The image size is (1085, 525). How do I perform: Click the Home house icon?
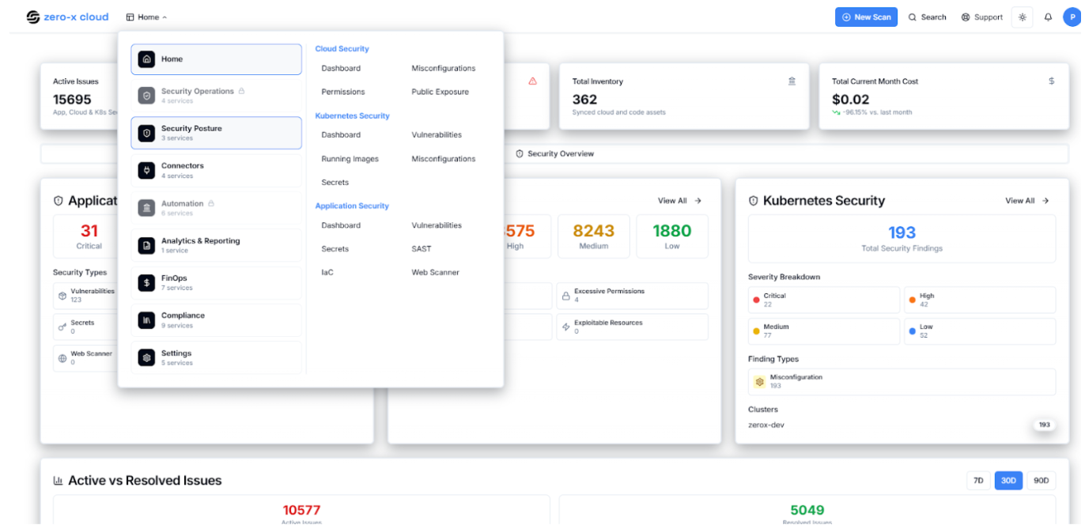point(146,59)
